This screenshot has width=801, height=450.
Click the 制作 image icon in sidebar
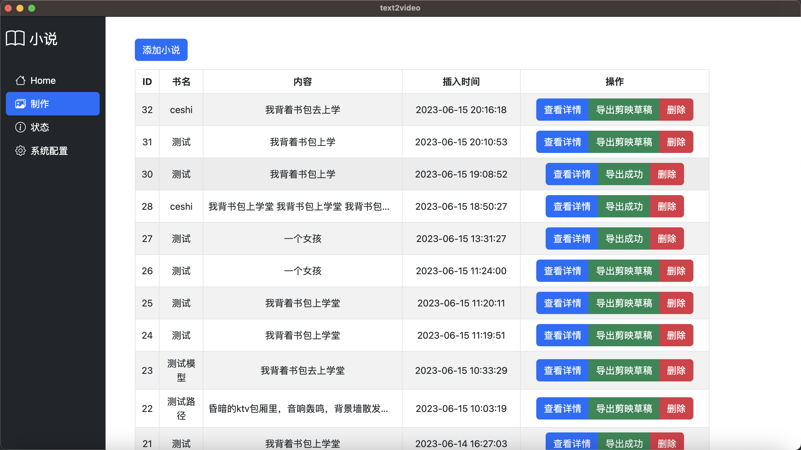(x=21, y=104)
